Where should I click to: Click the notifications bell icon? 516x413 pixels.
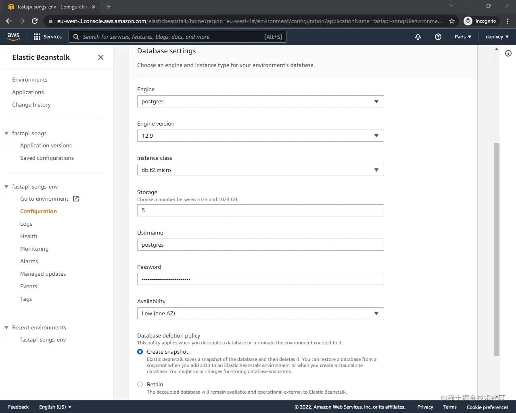418,37
